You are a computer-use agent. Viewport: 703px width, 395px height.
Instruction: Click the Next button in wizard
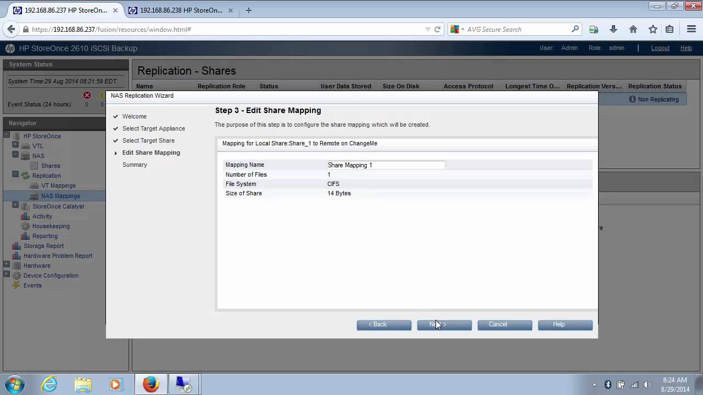click(444, 325)
